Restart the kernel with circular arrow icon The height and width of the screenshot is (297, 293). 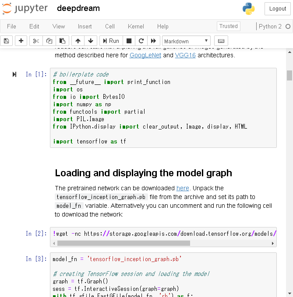click(141, 41)
